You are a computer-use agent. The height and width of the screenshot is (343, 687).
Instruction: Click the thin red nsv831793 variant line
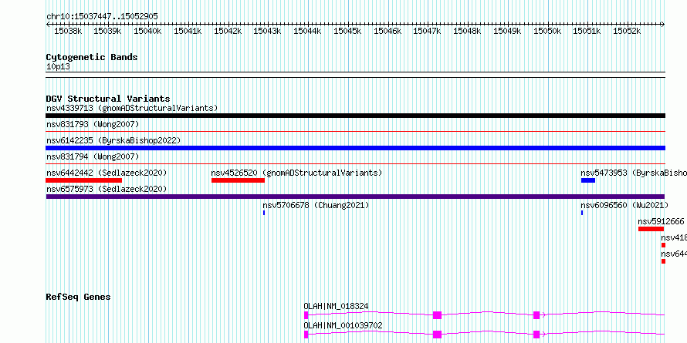coord(355,131)
